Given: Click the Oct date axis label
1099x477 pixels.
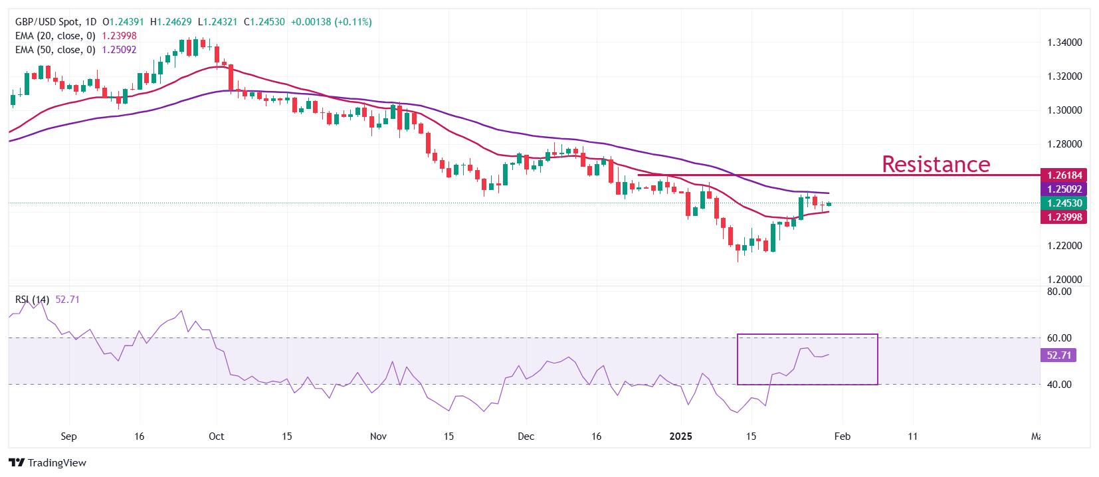Looking at the screenshot, I should [x=216, y=436].
